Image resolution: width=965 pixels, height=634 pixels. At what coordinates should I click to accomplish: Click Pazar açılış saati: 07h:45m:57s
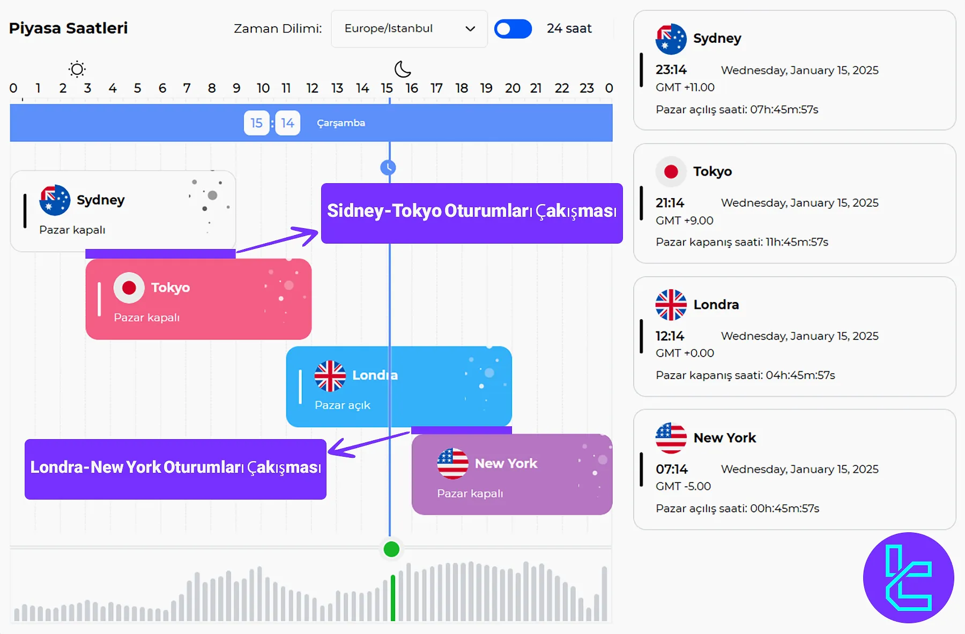[x=737, y=110]
